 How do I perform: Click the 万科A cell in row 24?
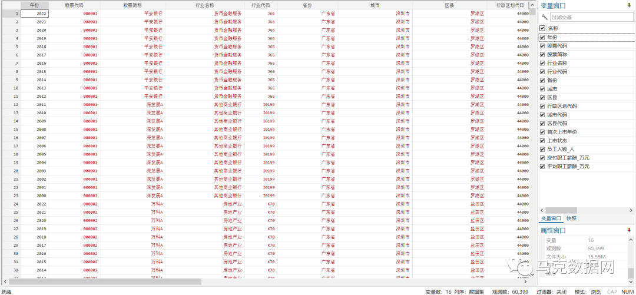tap(132, 204)
